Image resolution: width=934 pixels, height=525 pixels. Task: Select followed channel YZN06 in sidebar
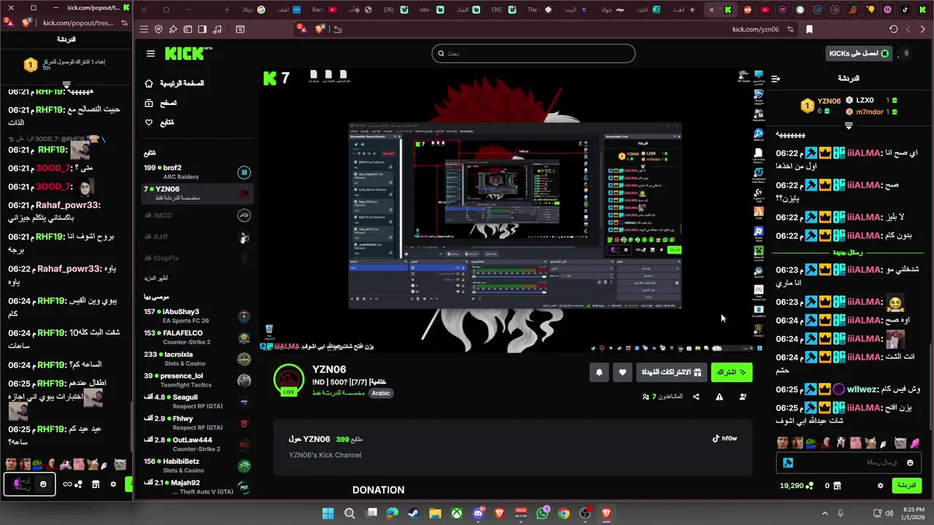197,193
